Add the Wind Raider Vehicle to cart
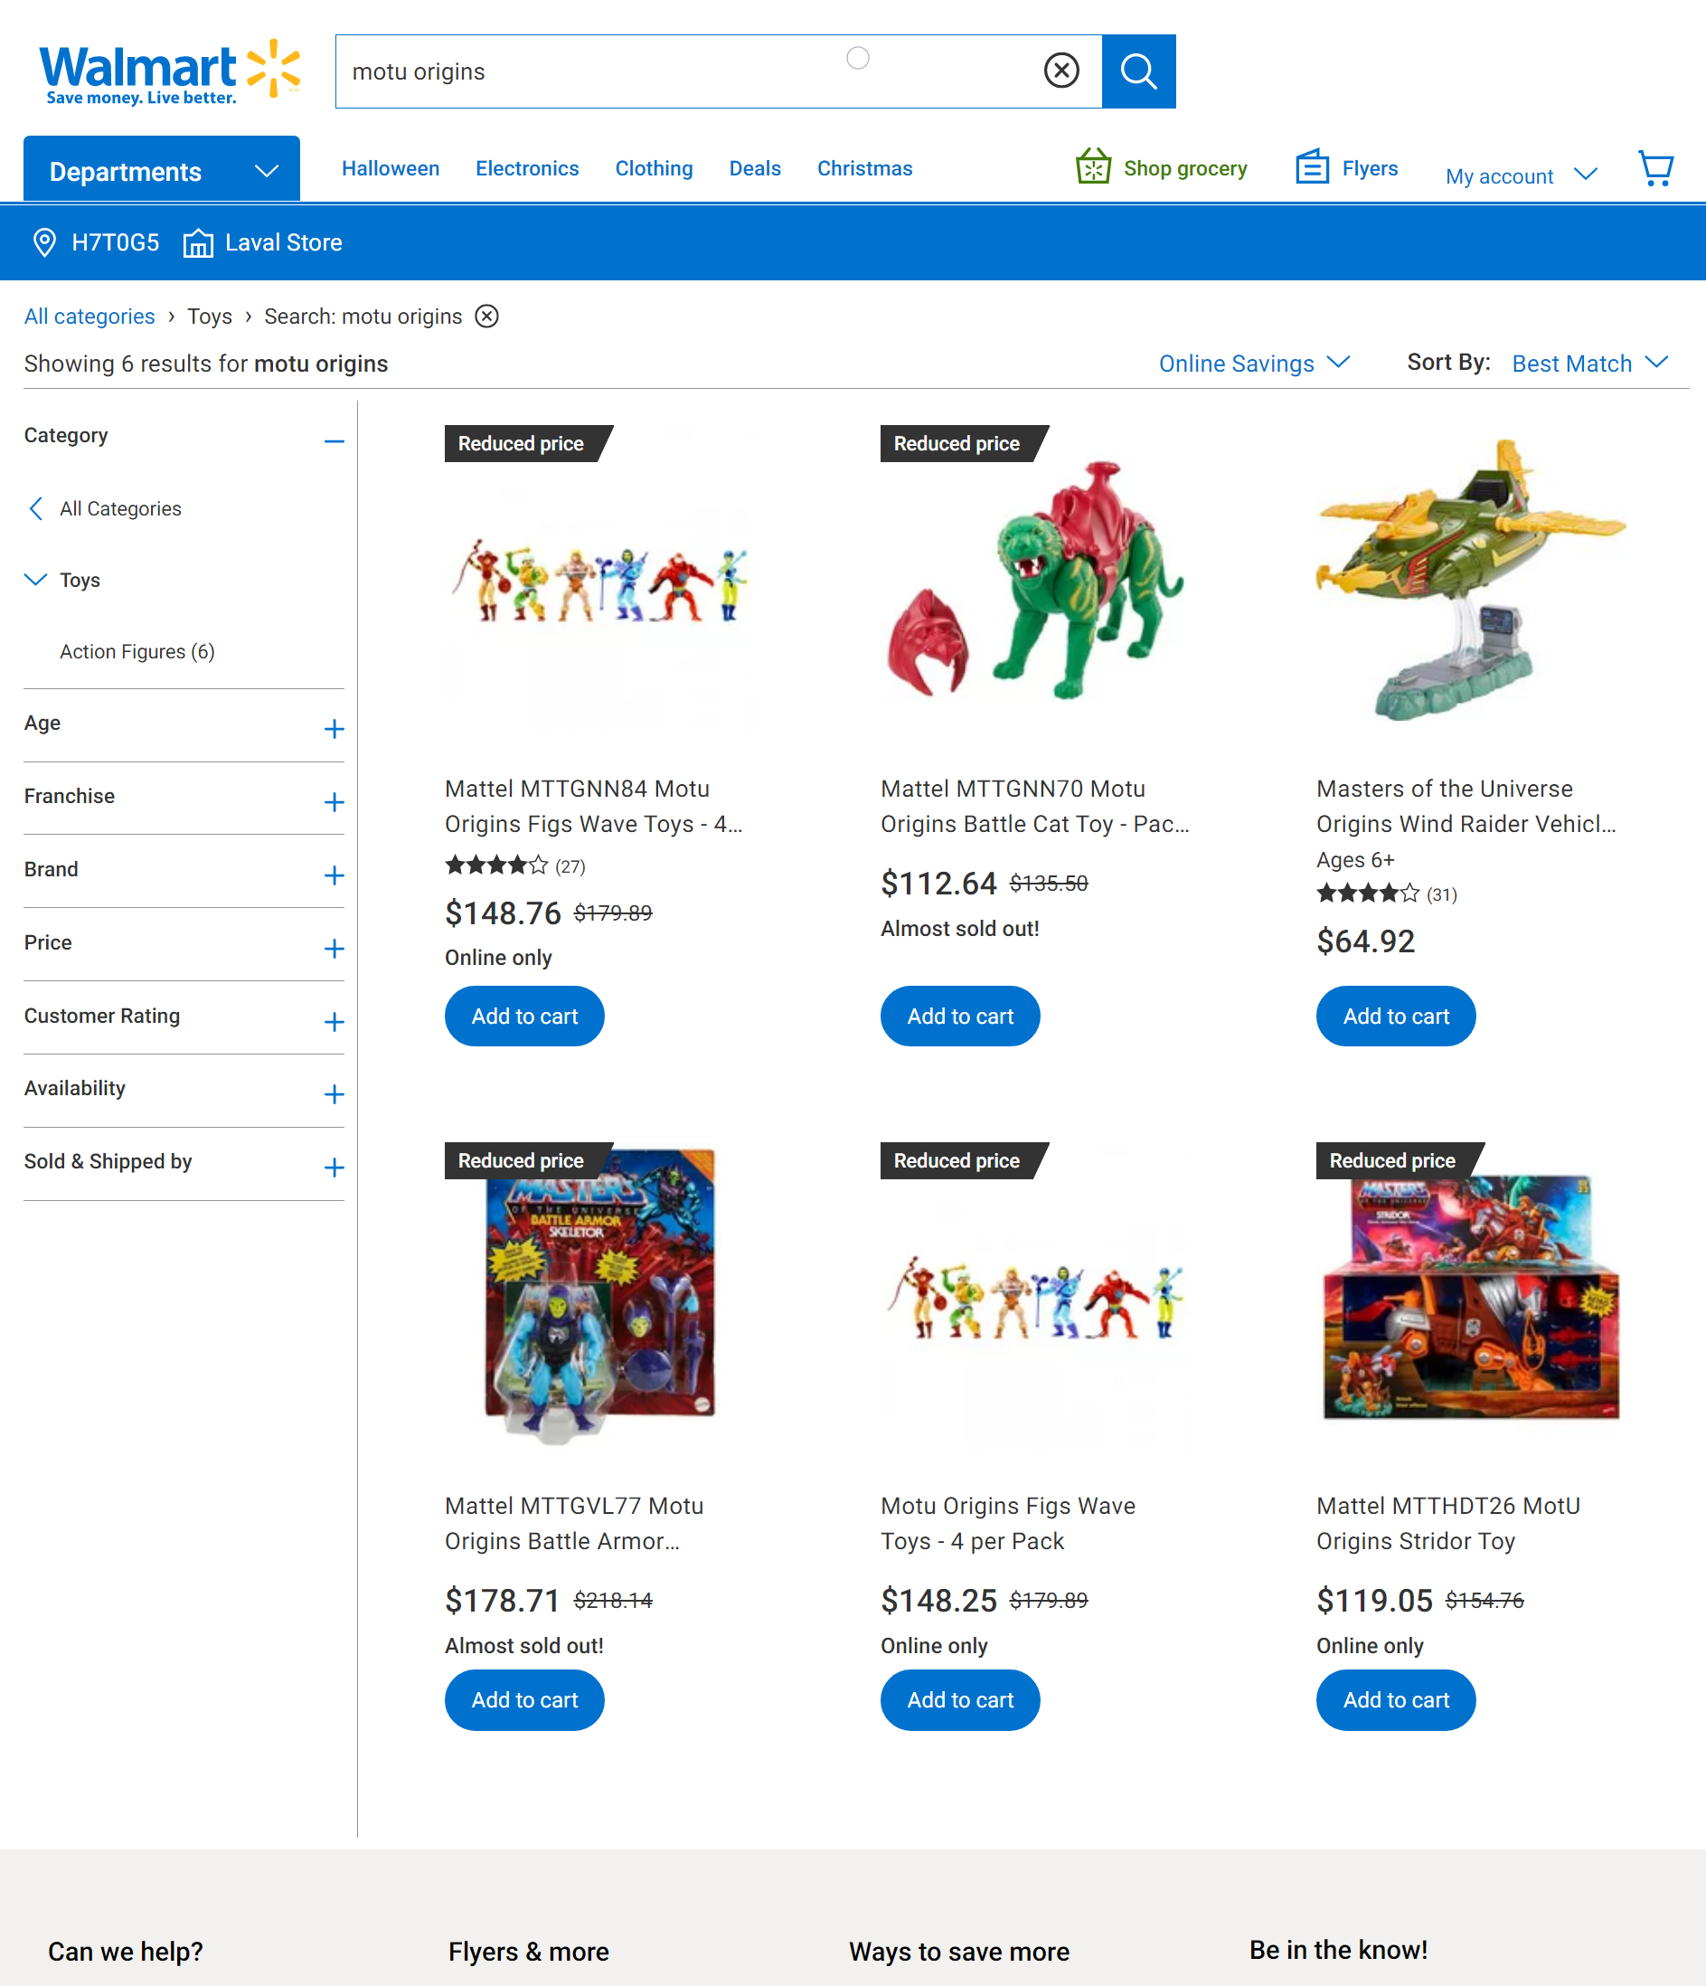The width and height of the screenshot is (1706, 1986). click(x=1396, y=1016)
